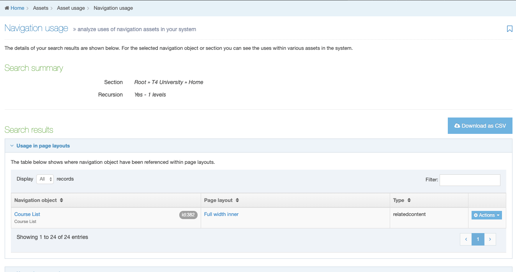Viewport: 516px width, 272px height.
Task: Sort by Page layout column
Action: tap(221, 200)
